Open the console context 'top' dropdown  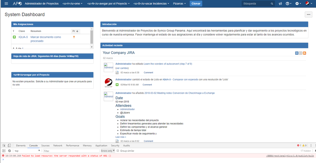pos(27,151)
